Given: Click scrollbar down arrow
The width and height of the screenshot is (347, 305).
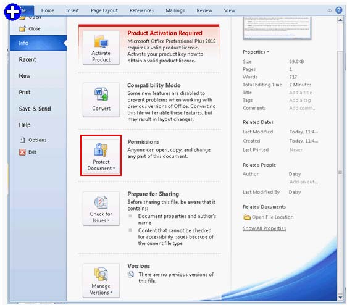Looking at the screenshot, I should (340, 297).
